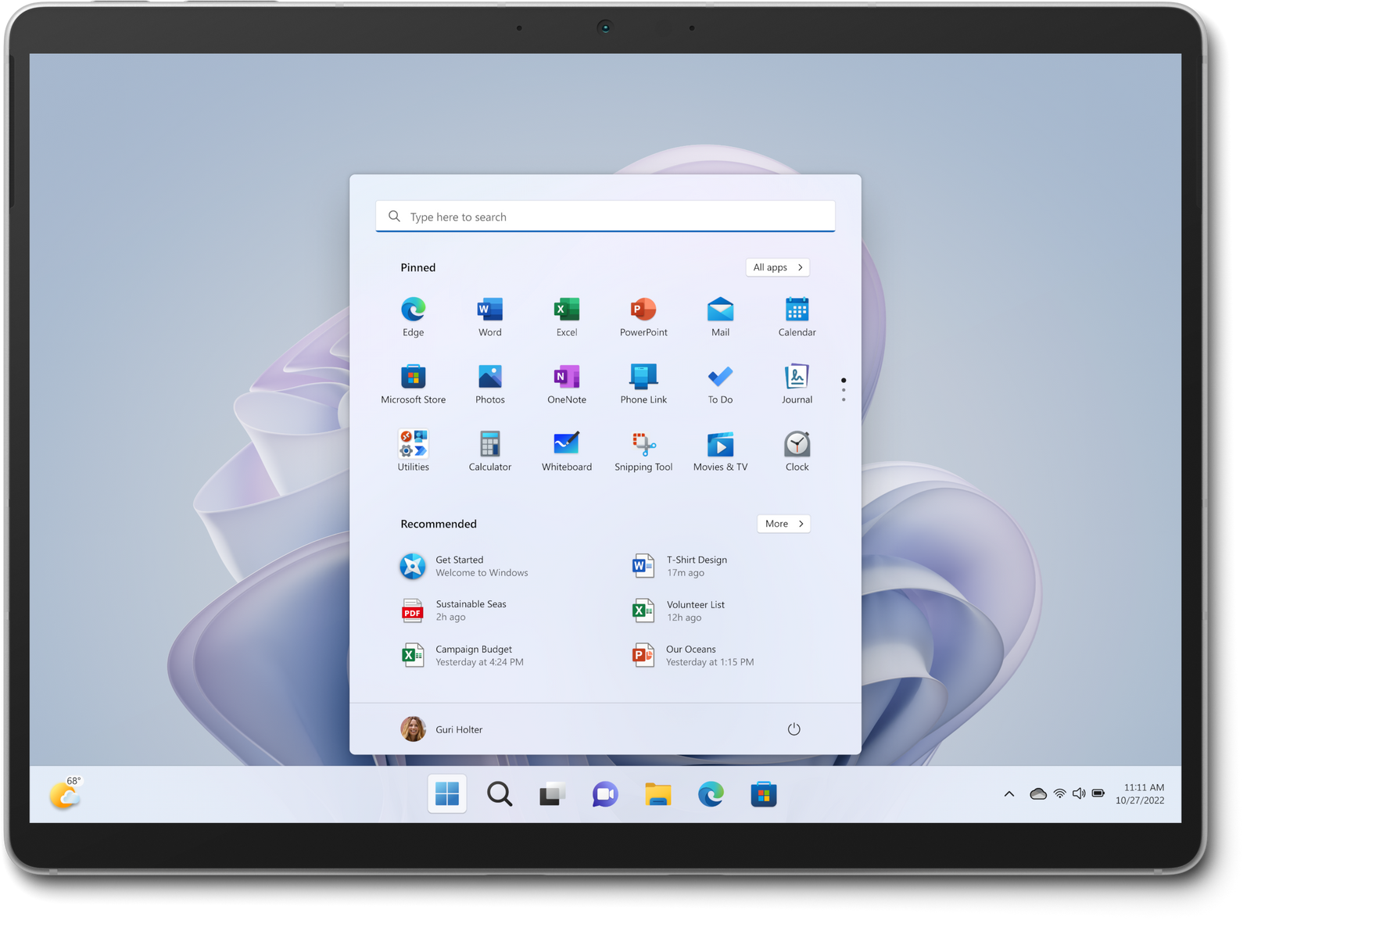This screenshot has width=1383, height=938.
Task: Launch the Clock app
Action: click(797, 451)
